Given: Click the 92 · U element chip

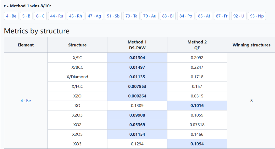Looking at the screenshot, I should 239,16.
